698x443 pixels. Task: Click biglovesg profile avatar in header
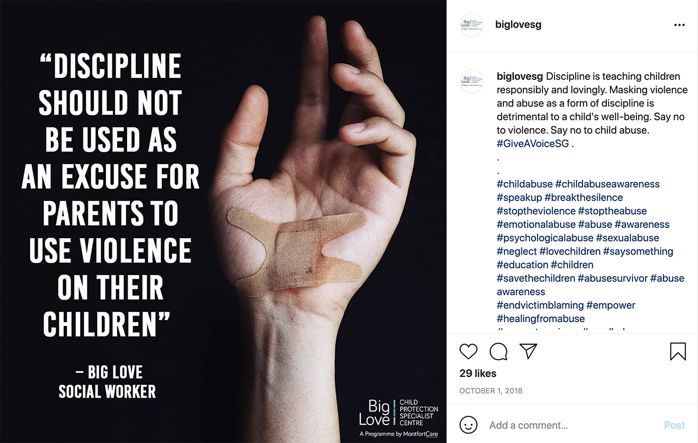pos(472,25)
